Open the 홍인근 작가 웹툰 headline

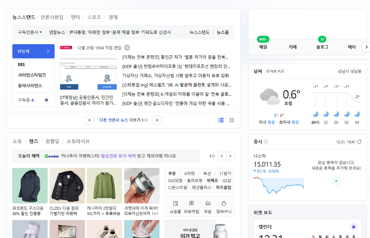point(175,57)
